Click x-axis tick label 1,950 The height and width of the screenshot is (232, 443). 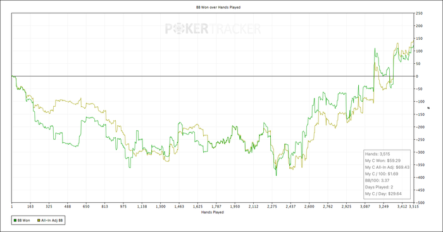click(x=235, y=207)
